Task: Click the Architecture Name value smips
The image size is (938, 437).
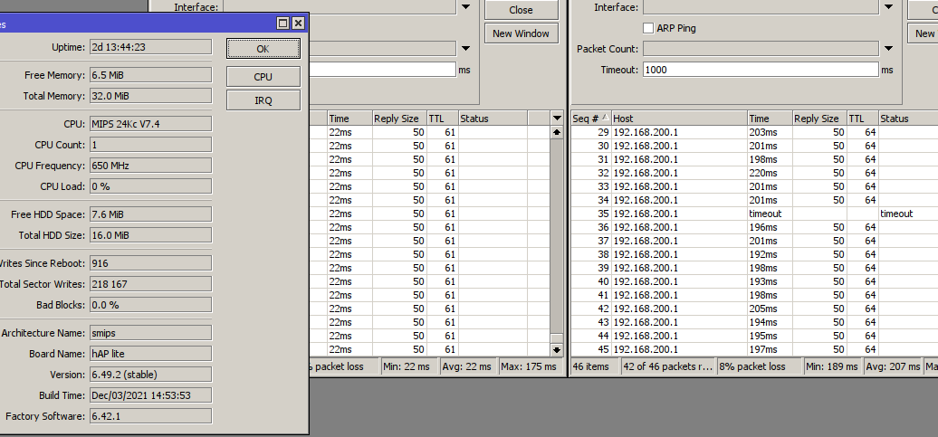Action: coord(150,333)
